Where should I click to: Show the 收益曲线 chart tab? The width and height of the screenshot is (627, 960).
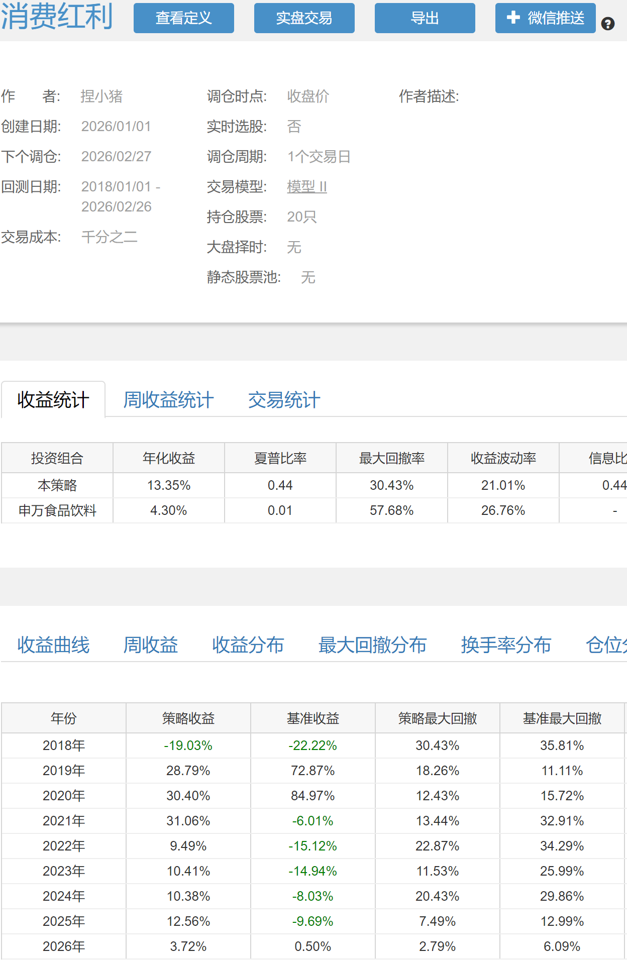click(53, 645)
